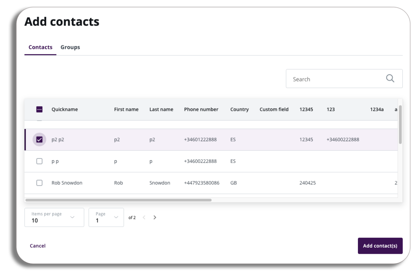Click the Last name column header
Viewport: 417px width, 278px height.
[x=161, y=109]
